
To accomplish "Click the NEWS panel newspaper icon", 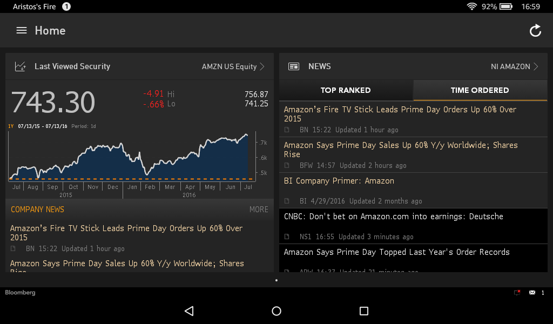I will click(x=293, y=66).
